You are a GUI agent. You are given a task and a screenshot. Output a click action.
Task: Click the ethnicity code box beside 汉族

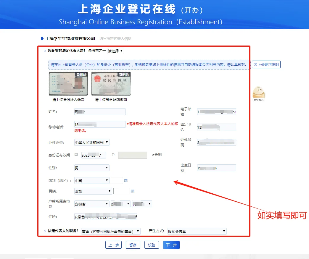pyautogui.click(x=122, y=191)
